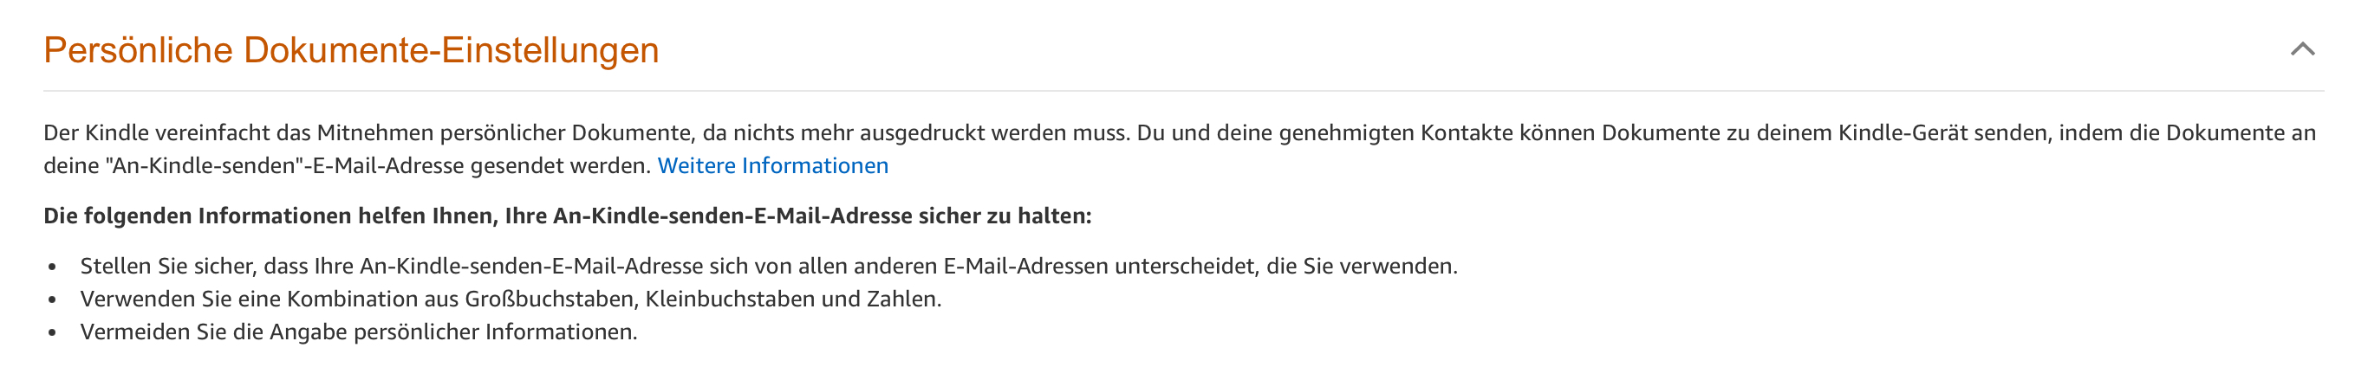2368x380 pixels.
Task: Collapse the section with the chevron arrow
Action: 2301,49
